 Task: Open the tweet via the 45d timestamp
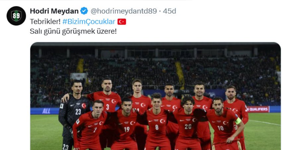pyautogui.click(x=170, y=11)
